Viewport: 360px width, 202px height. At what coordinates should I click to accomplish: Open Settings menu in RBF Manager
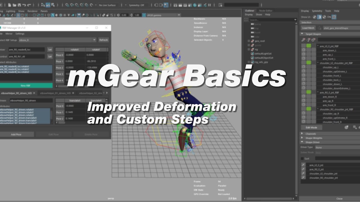20,34
